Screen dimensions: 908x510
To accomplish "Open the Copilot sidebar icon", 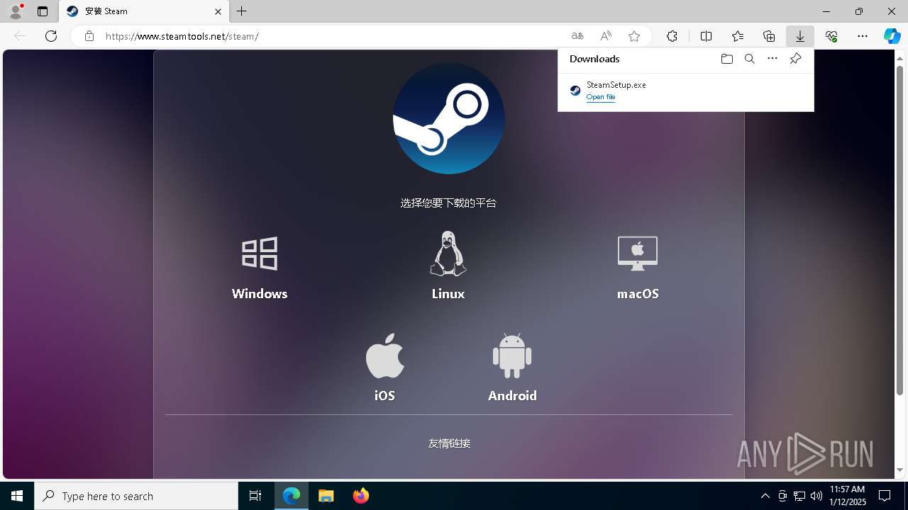I will coord(892,36).
